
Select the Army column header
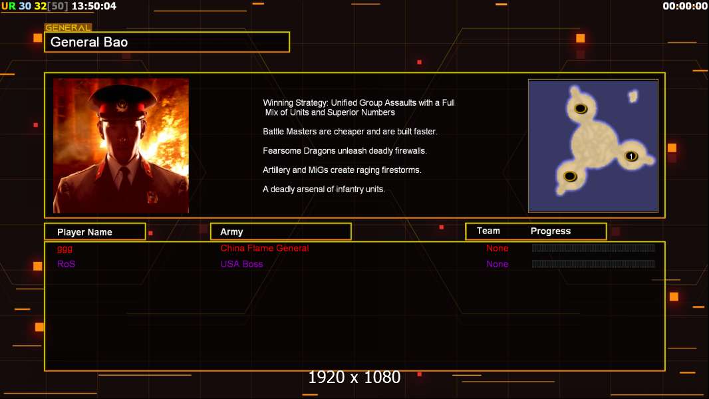281,232
